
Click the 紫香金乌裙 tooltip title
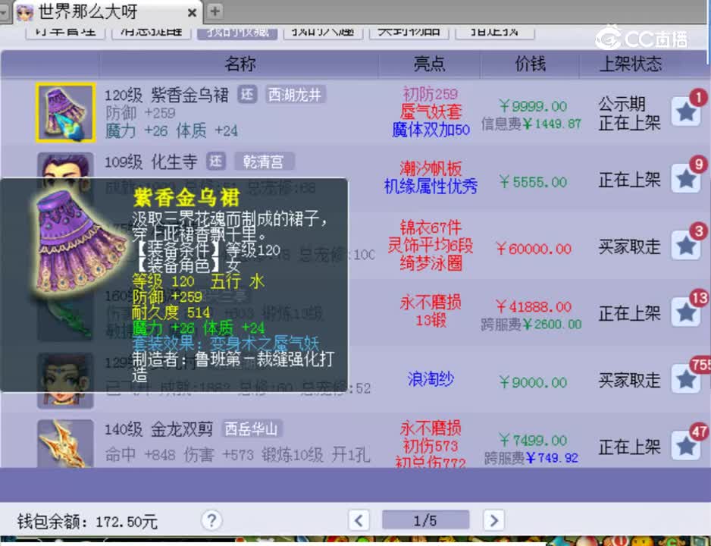click(x=186, y=198)
